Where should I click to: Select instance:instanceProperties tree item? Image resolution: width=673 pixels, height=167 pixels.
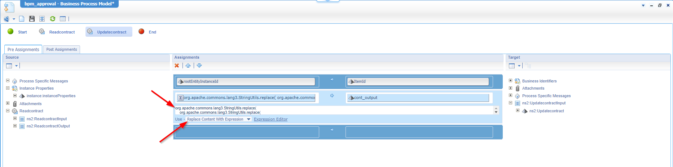click(x=51, y=96)
